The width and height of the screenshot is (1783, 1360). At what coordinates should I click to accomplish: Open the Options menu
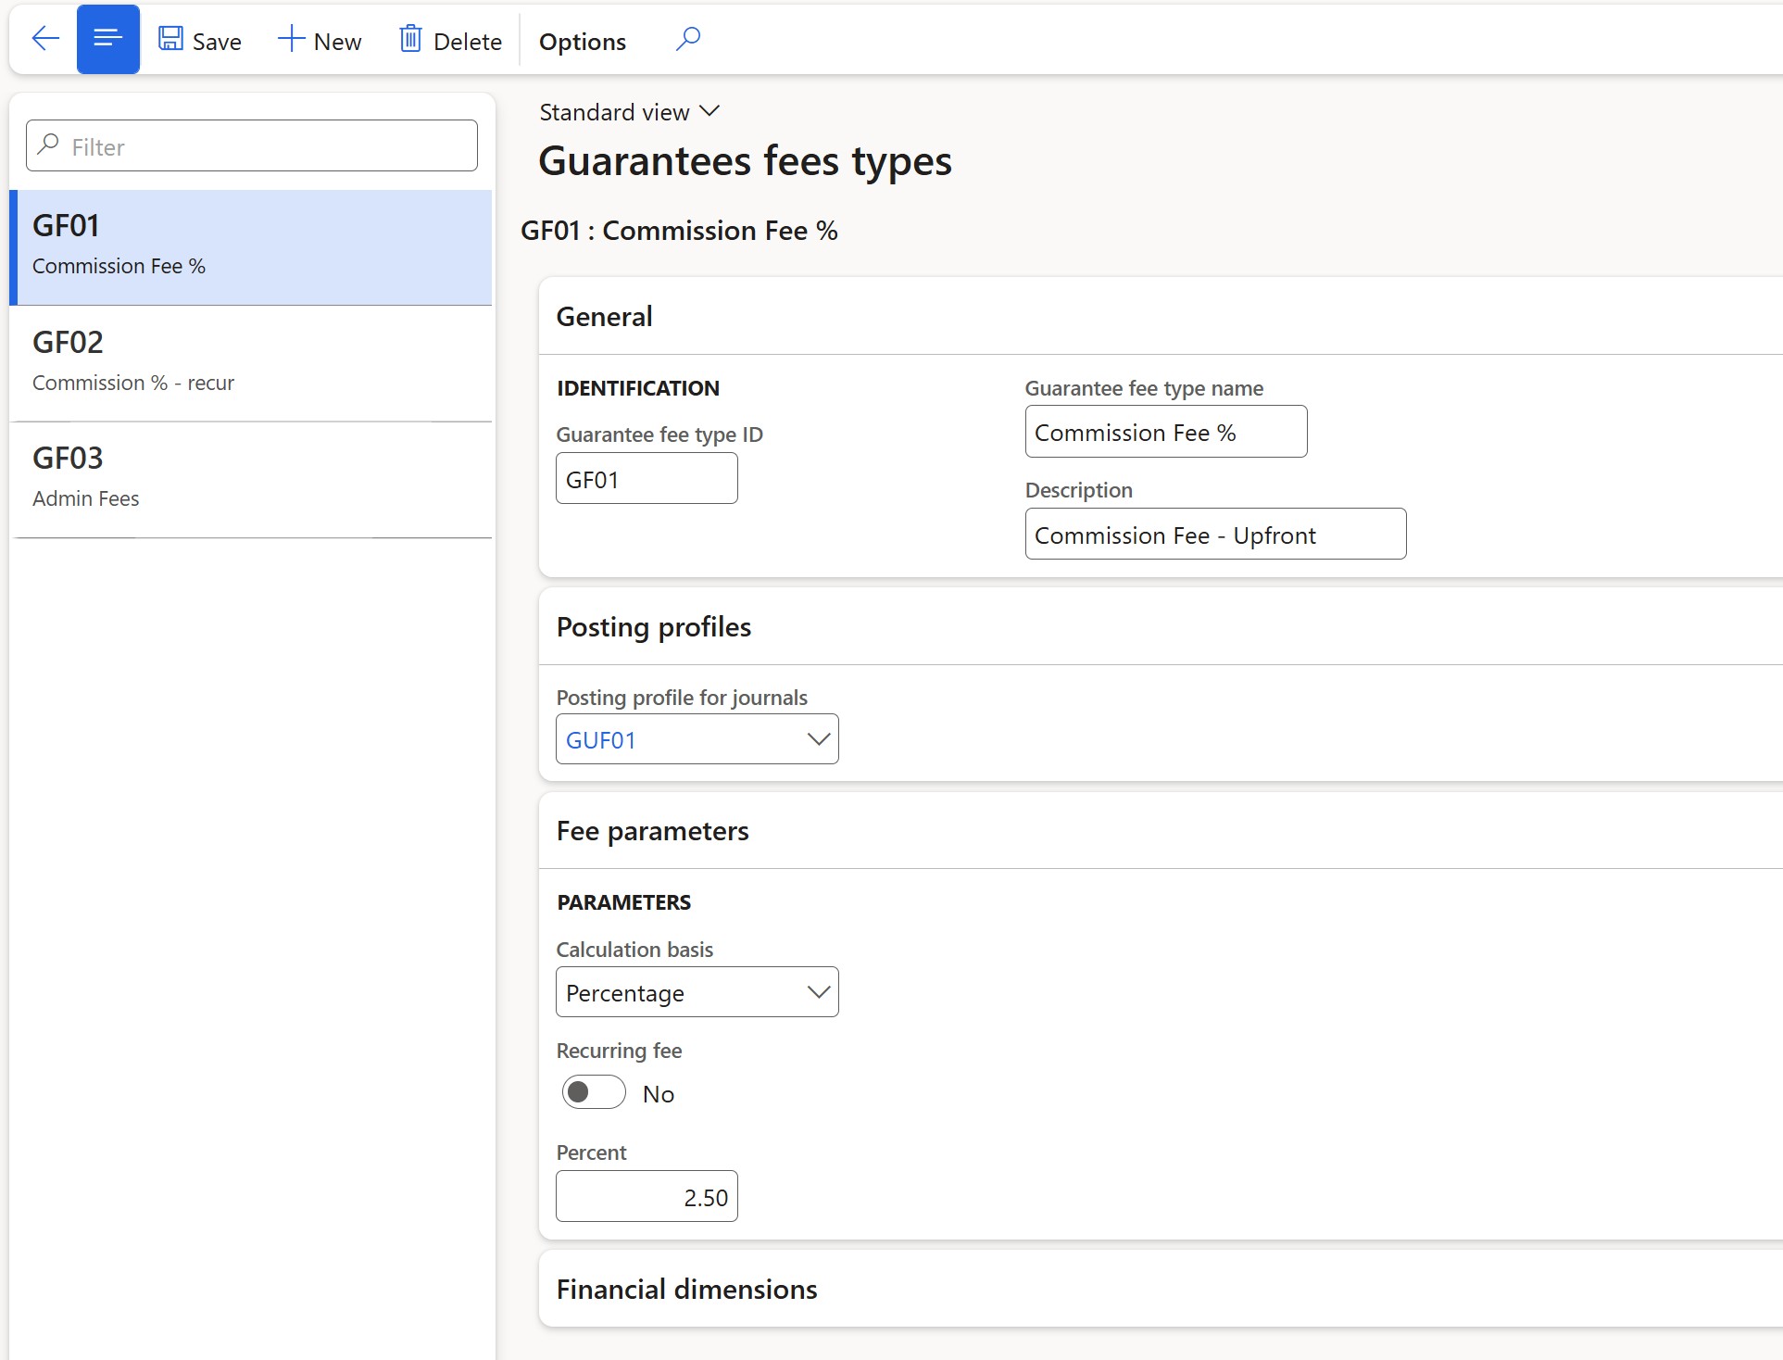click(582, 41)
